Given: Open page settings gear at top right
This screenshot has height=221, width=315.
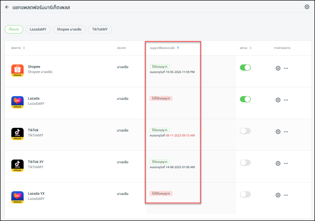Looking at the screenshot, I should coord(307,7).
